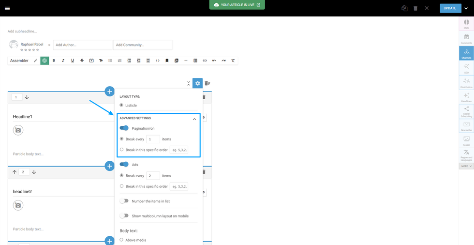
Task: Open the Your Article Is Live link
Action: pyautogui.click(x=237, y=5)
